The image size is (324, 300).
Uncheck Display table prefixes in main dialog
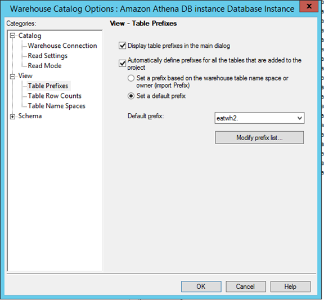point(122,46)
